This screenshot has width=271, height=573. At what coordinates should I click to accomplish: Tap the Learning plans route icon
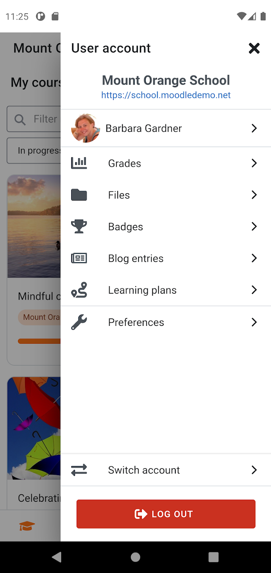(79, 290)
